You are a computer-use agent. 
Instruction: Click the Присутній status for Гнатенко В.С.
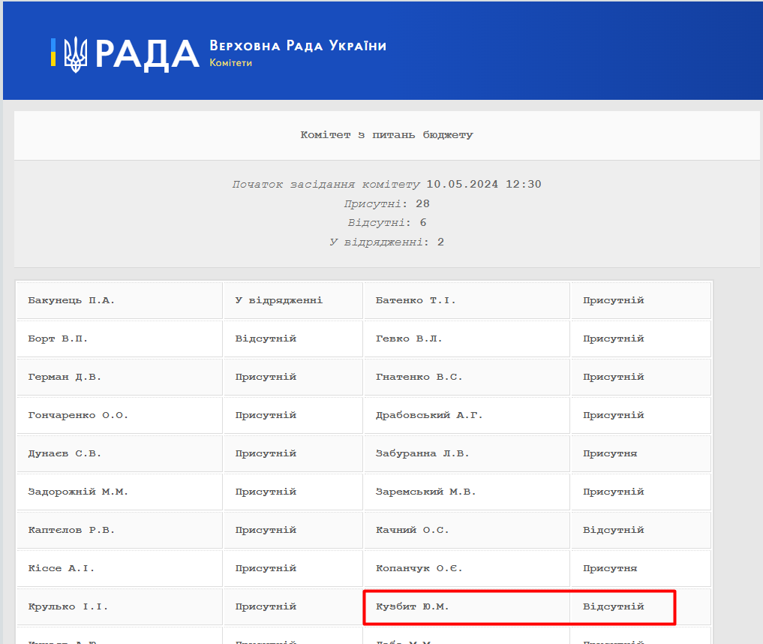(x=641, y=378)
